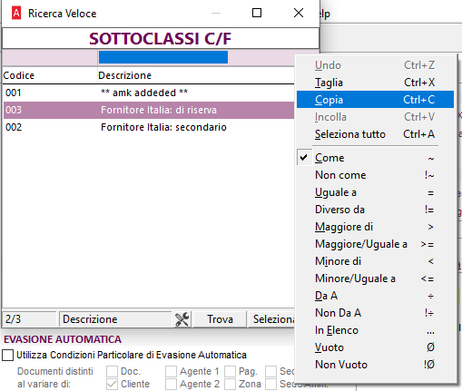Viewport: 462px width, 391px height.
Task: Open the tools wrench icon in Ricerca Veloce
Action: pyautogui.click(x=182, y=319)
